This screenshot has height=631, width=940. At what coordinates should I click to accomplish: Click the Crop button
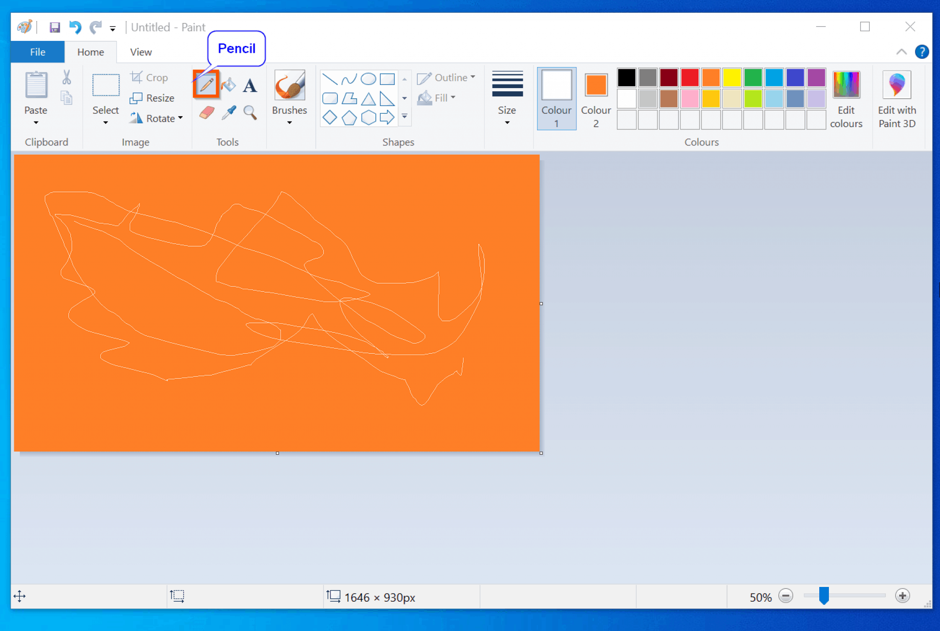[x=149, y=77]
